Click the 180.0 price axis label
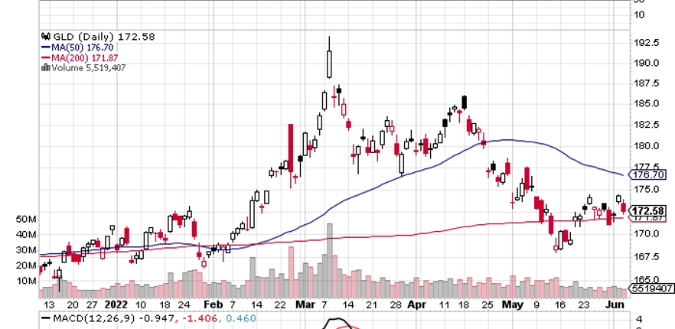The height and width of the screenshot is (329, 675). (647, 146)
